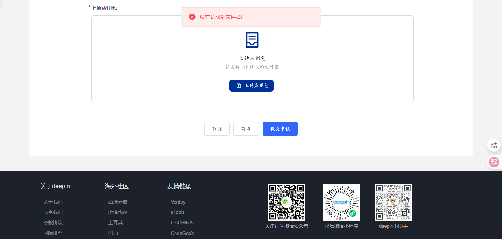Click the WeChat official account QR code
502x239 pixels.
tap(286, 202)
